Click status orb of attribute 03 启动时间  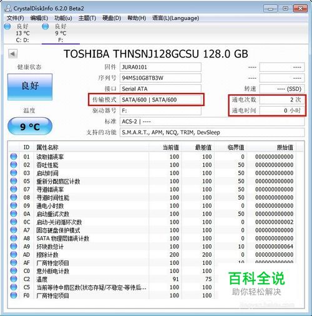(14, 173)
